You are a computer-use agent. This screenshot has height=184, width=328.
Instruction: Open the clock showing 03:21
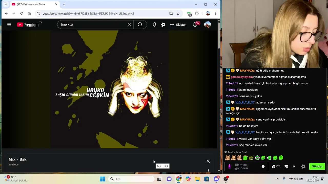pyautogui.click(x=312, y=179)
